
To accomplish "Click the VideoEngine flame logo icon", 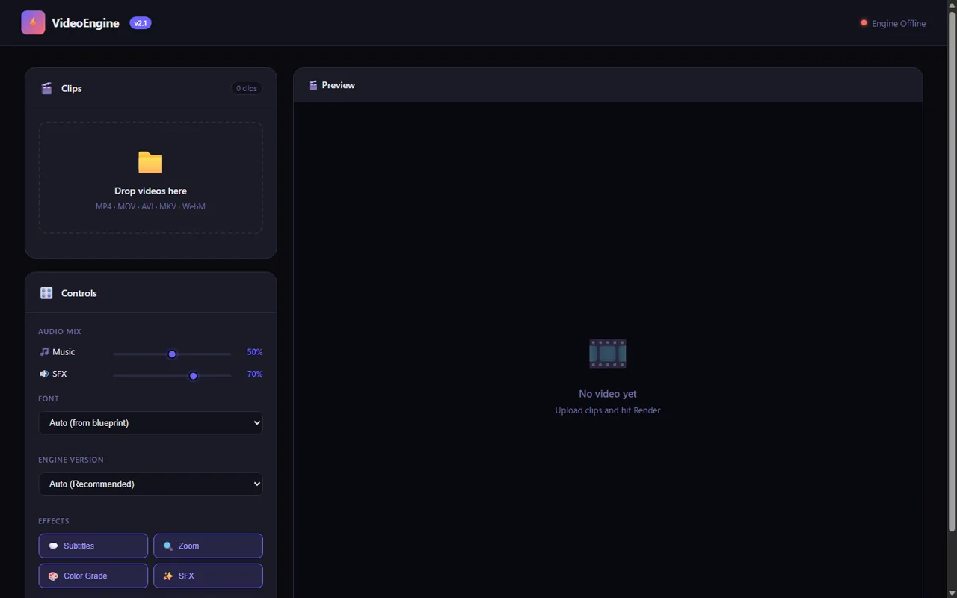I will 33,22.
